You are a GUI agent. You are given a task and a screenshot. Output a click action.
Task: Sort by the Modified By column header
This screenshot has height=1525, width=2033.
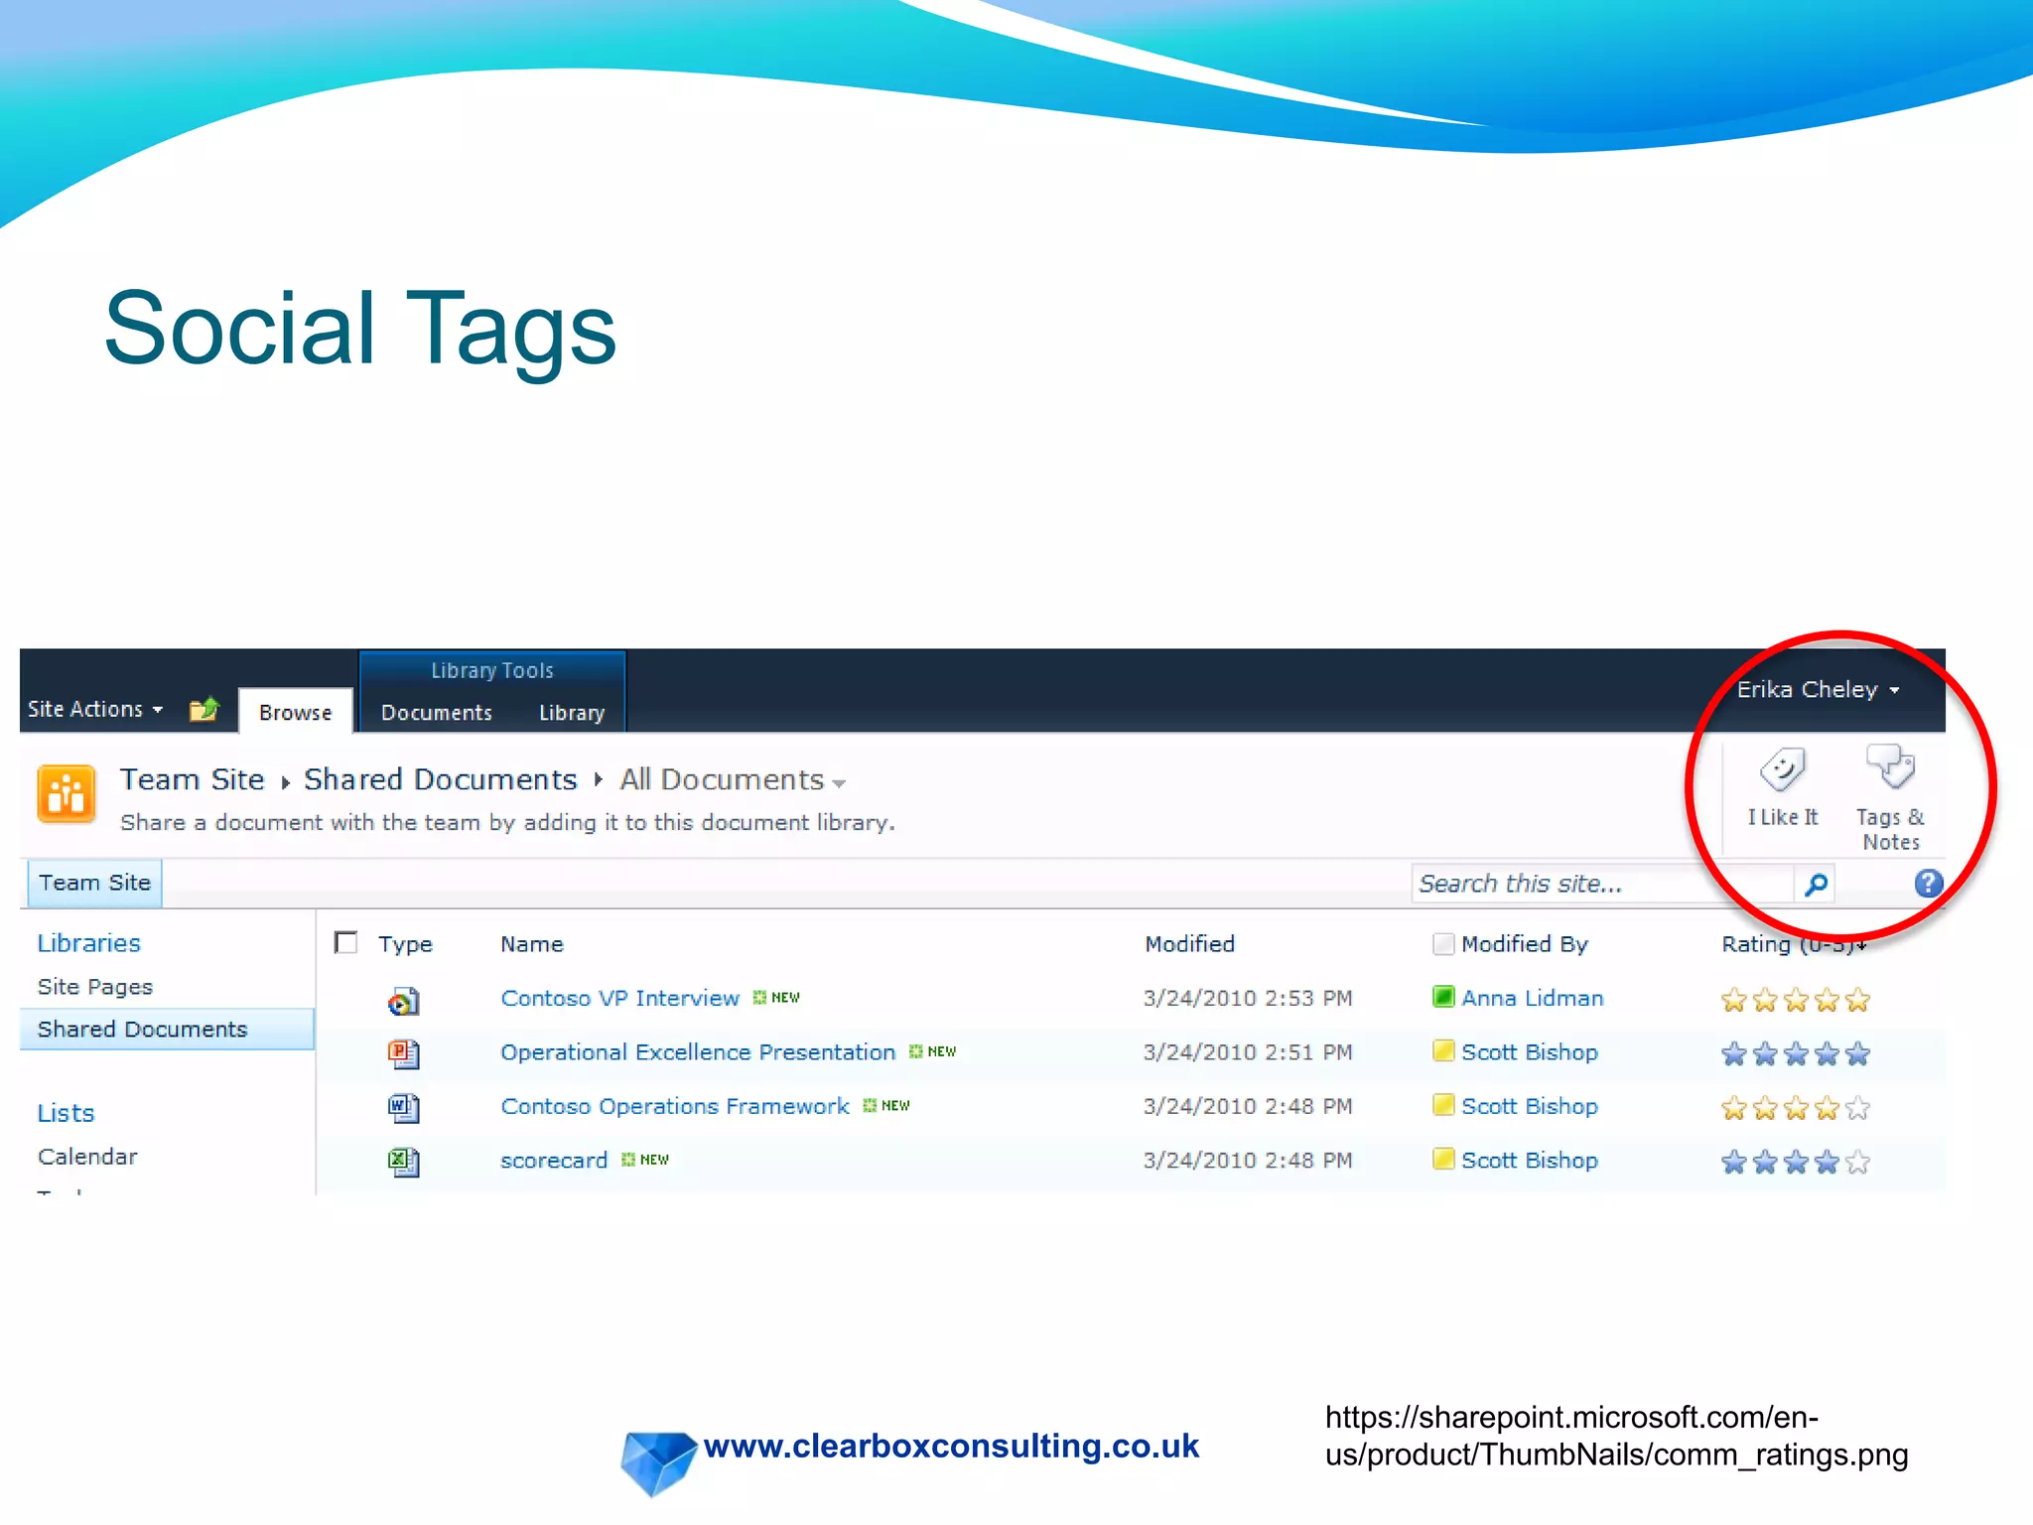1525,944
